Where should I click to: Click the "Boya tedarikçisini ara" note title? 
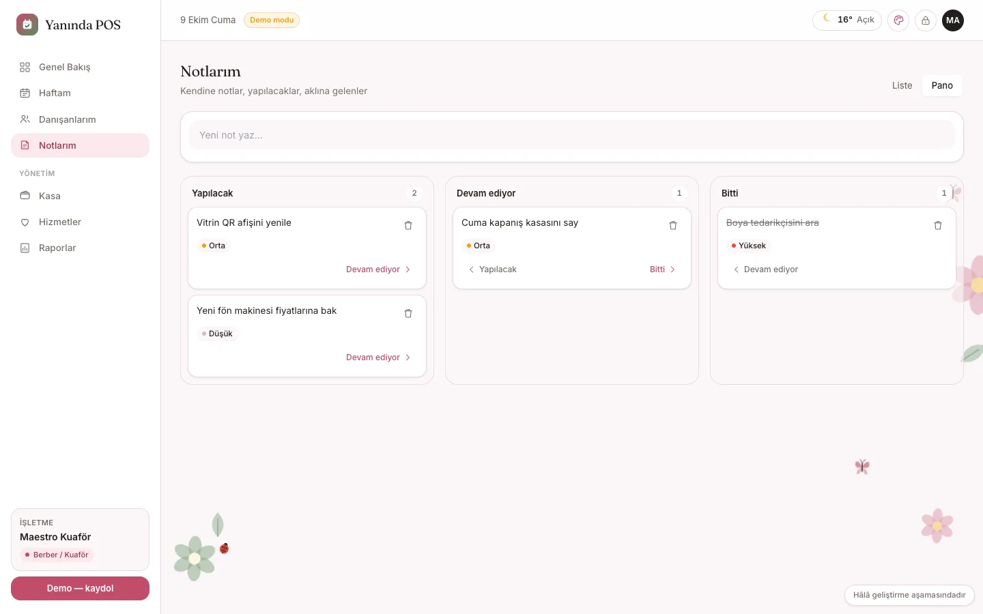point(772,222)
